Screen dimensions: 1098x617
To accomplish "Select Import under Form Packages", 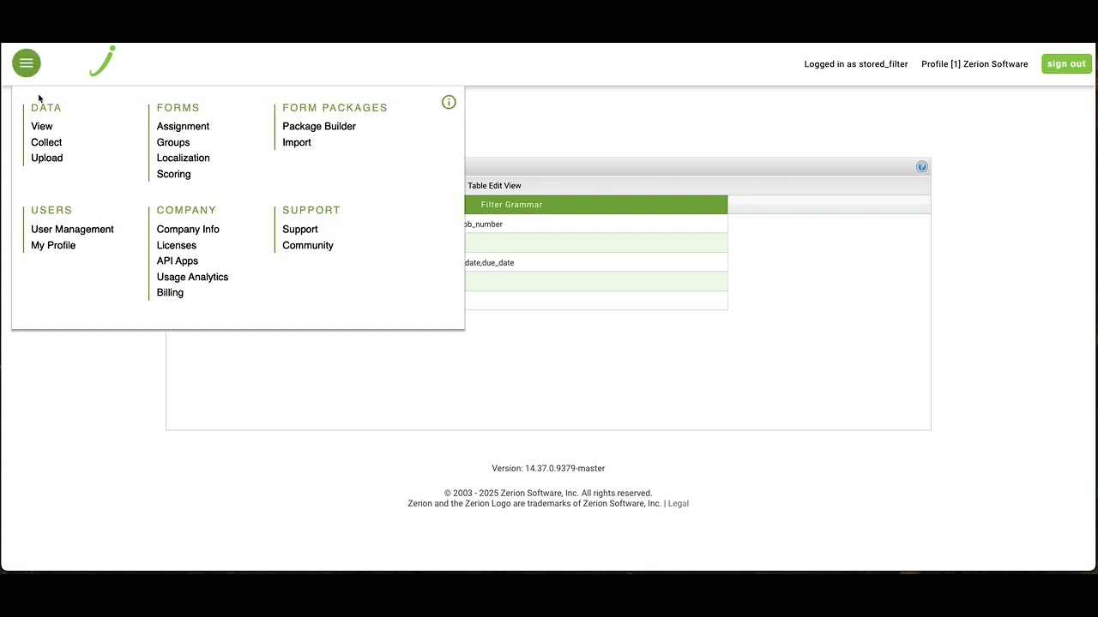I will [297, 142].
